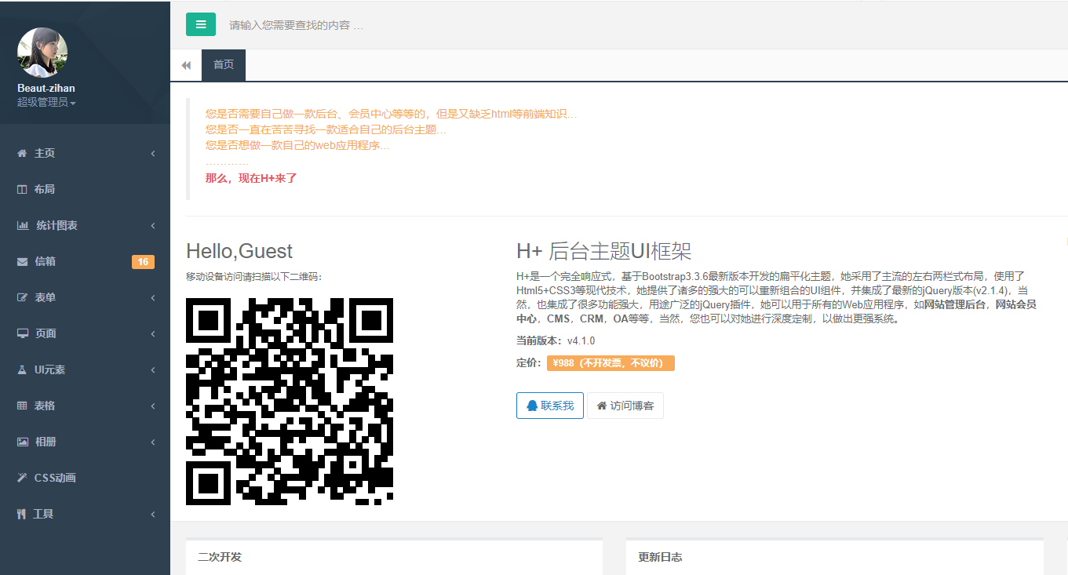This screenshot has width=1068, height=575.
Task: Click the edit icon beside 表单
Action: 23,298
